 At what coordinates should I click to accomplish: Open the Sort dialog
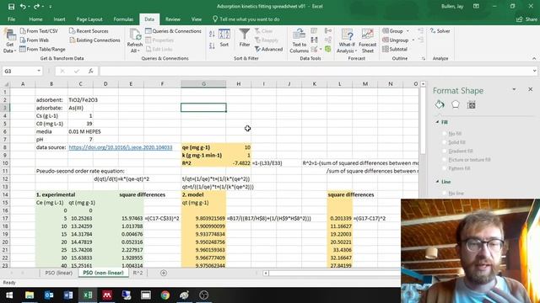(x=224, y=38)
